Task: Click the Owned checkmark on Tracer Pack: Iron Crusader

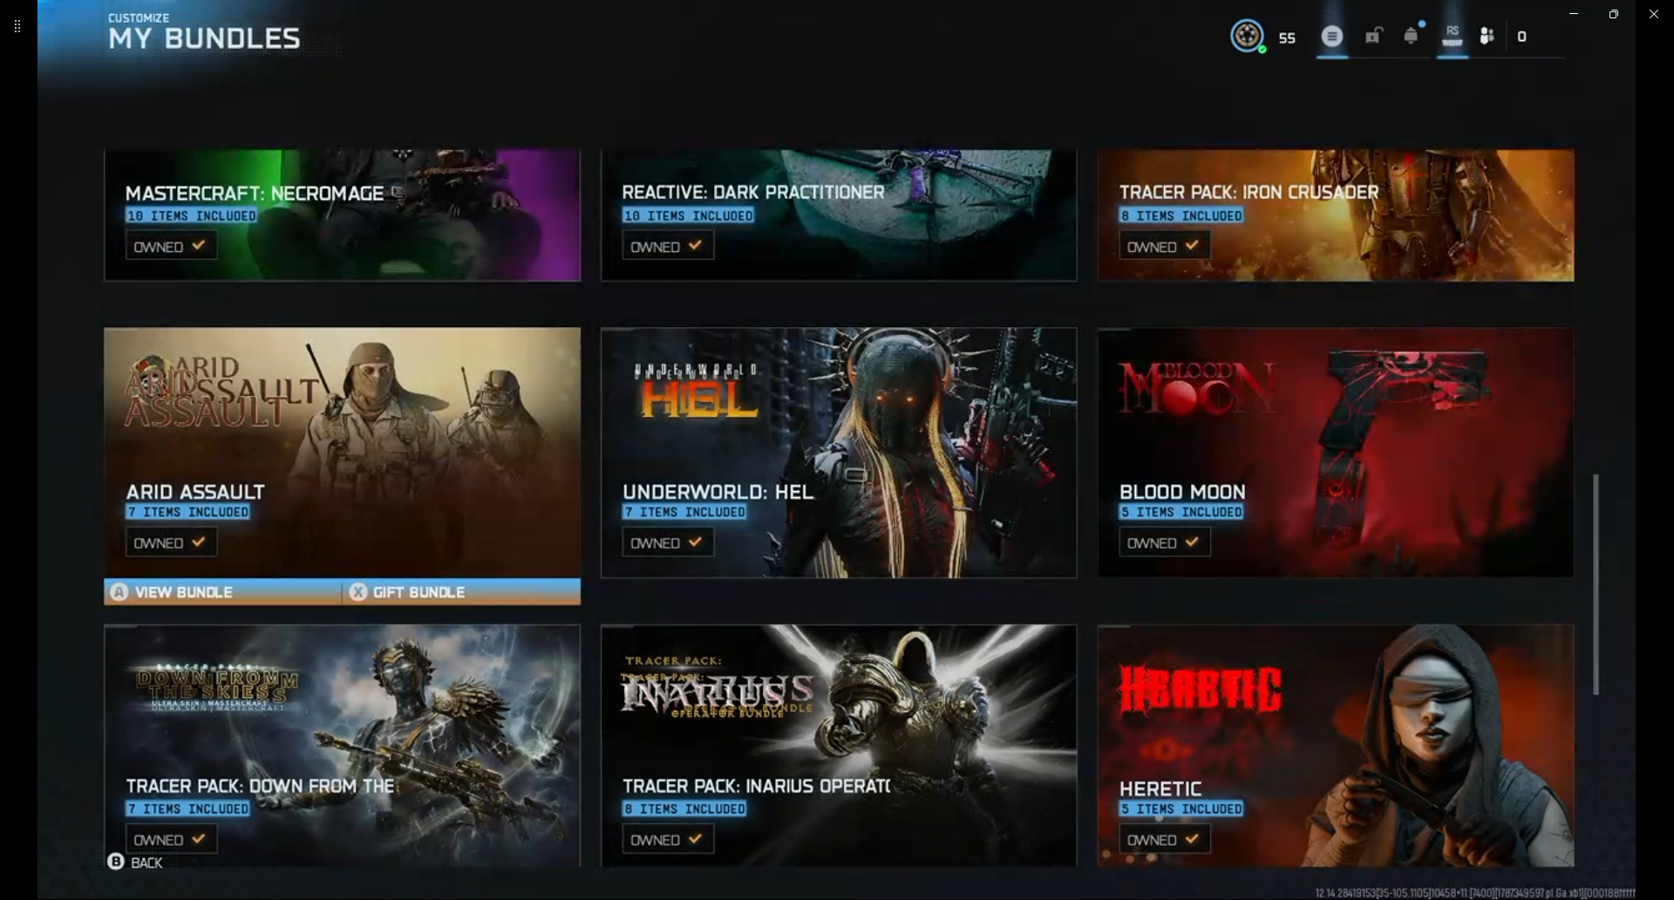Action: pos(1192,245)
